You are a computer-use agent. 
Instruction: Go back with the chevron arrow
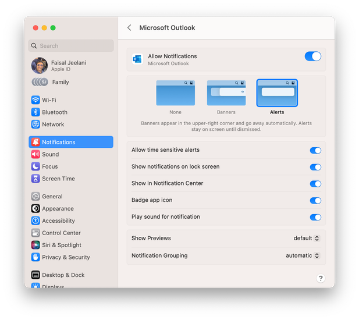click(129, 28)
